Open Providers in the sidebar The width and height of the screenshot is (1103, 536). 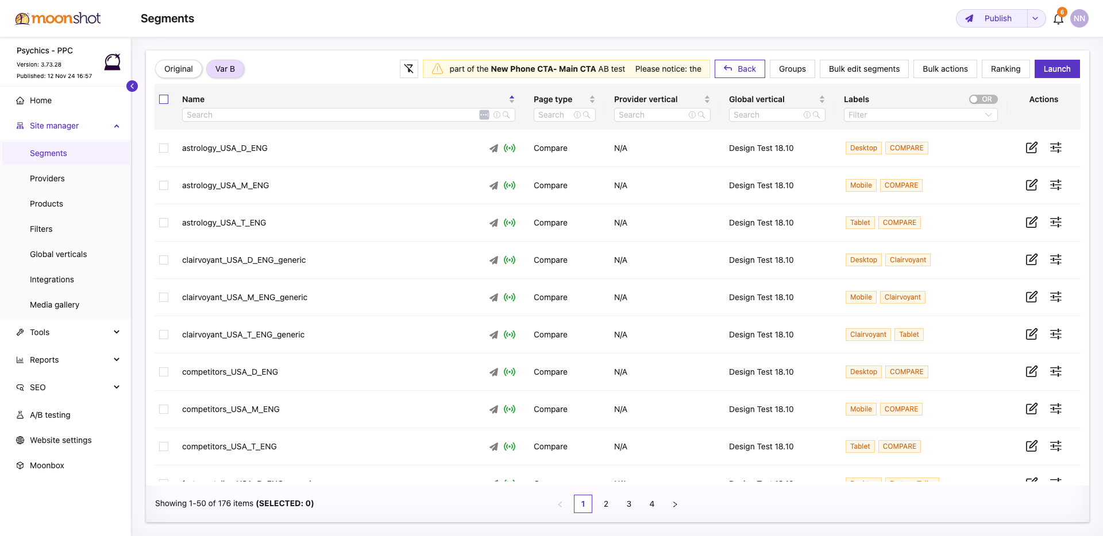(x=47, y=178)
